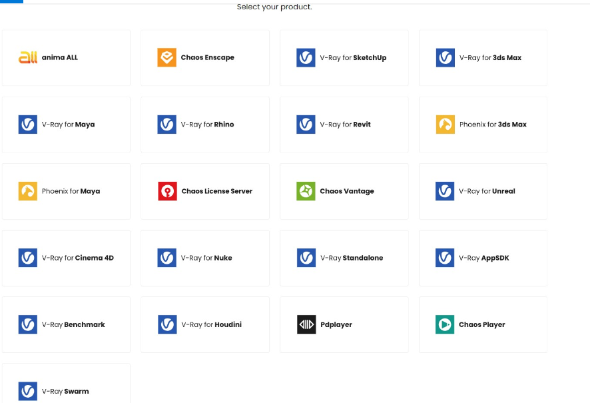The height and width of the screenshot is (403, 604).
Task: Select V-Ray for Cinema 4D text
Action: coord(78,258)
